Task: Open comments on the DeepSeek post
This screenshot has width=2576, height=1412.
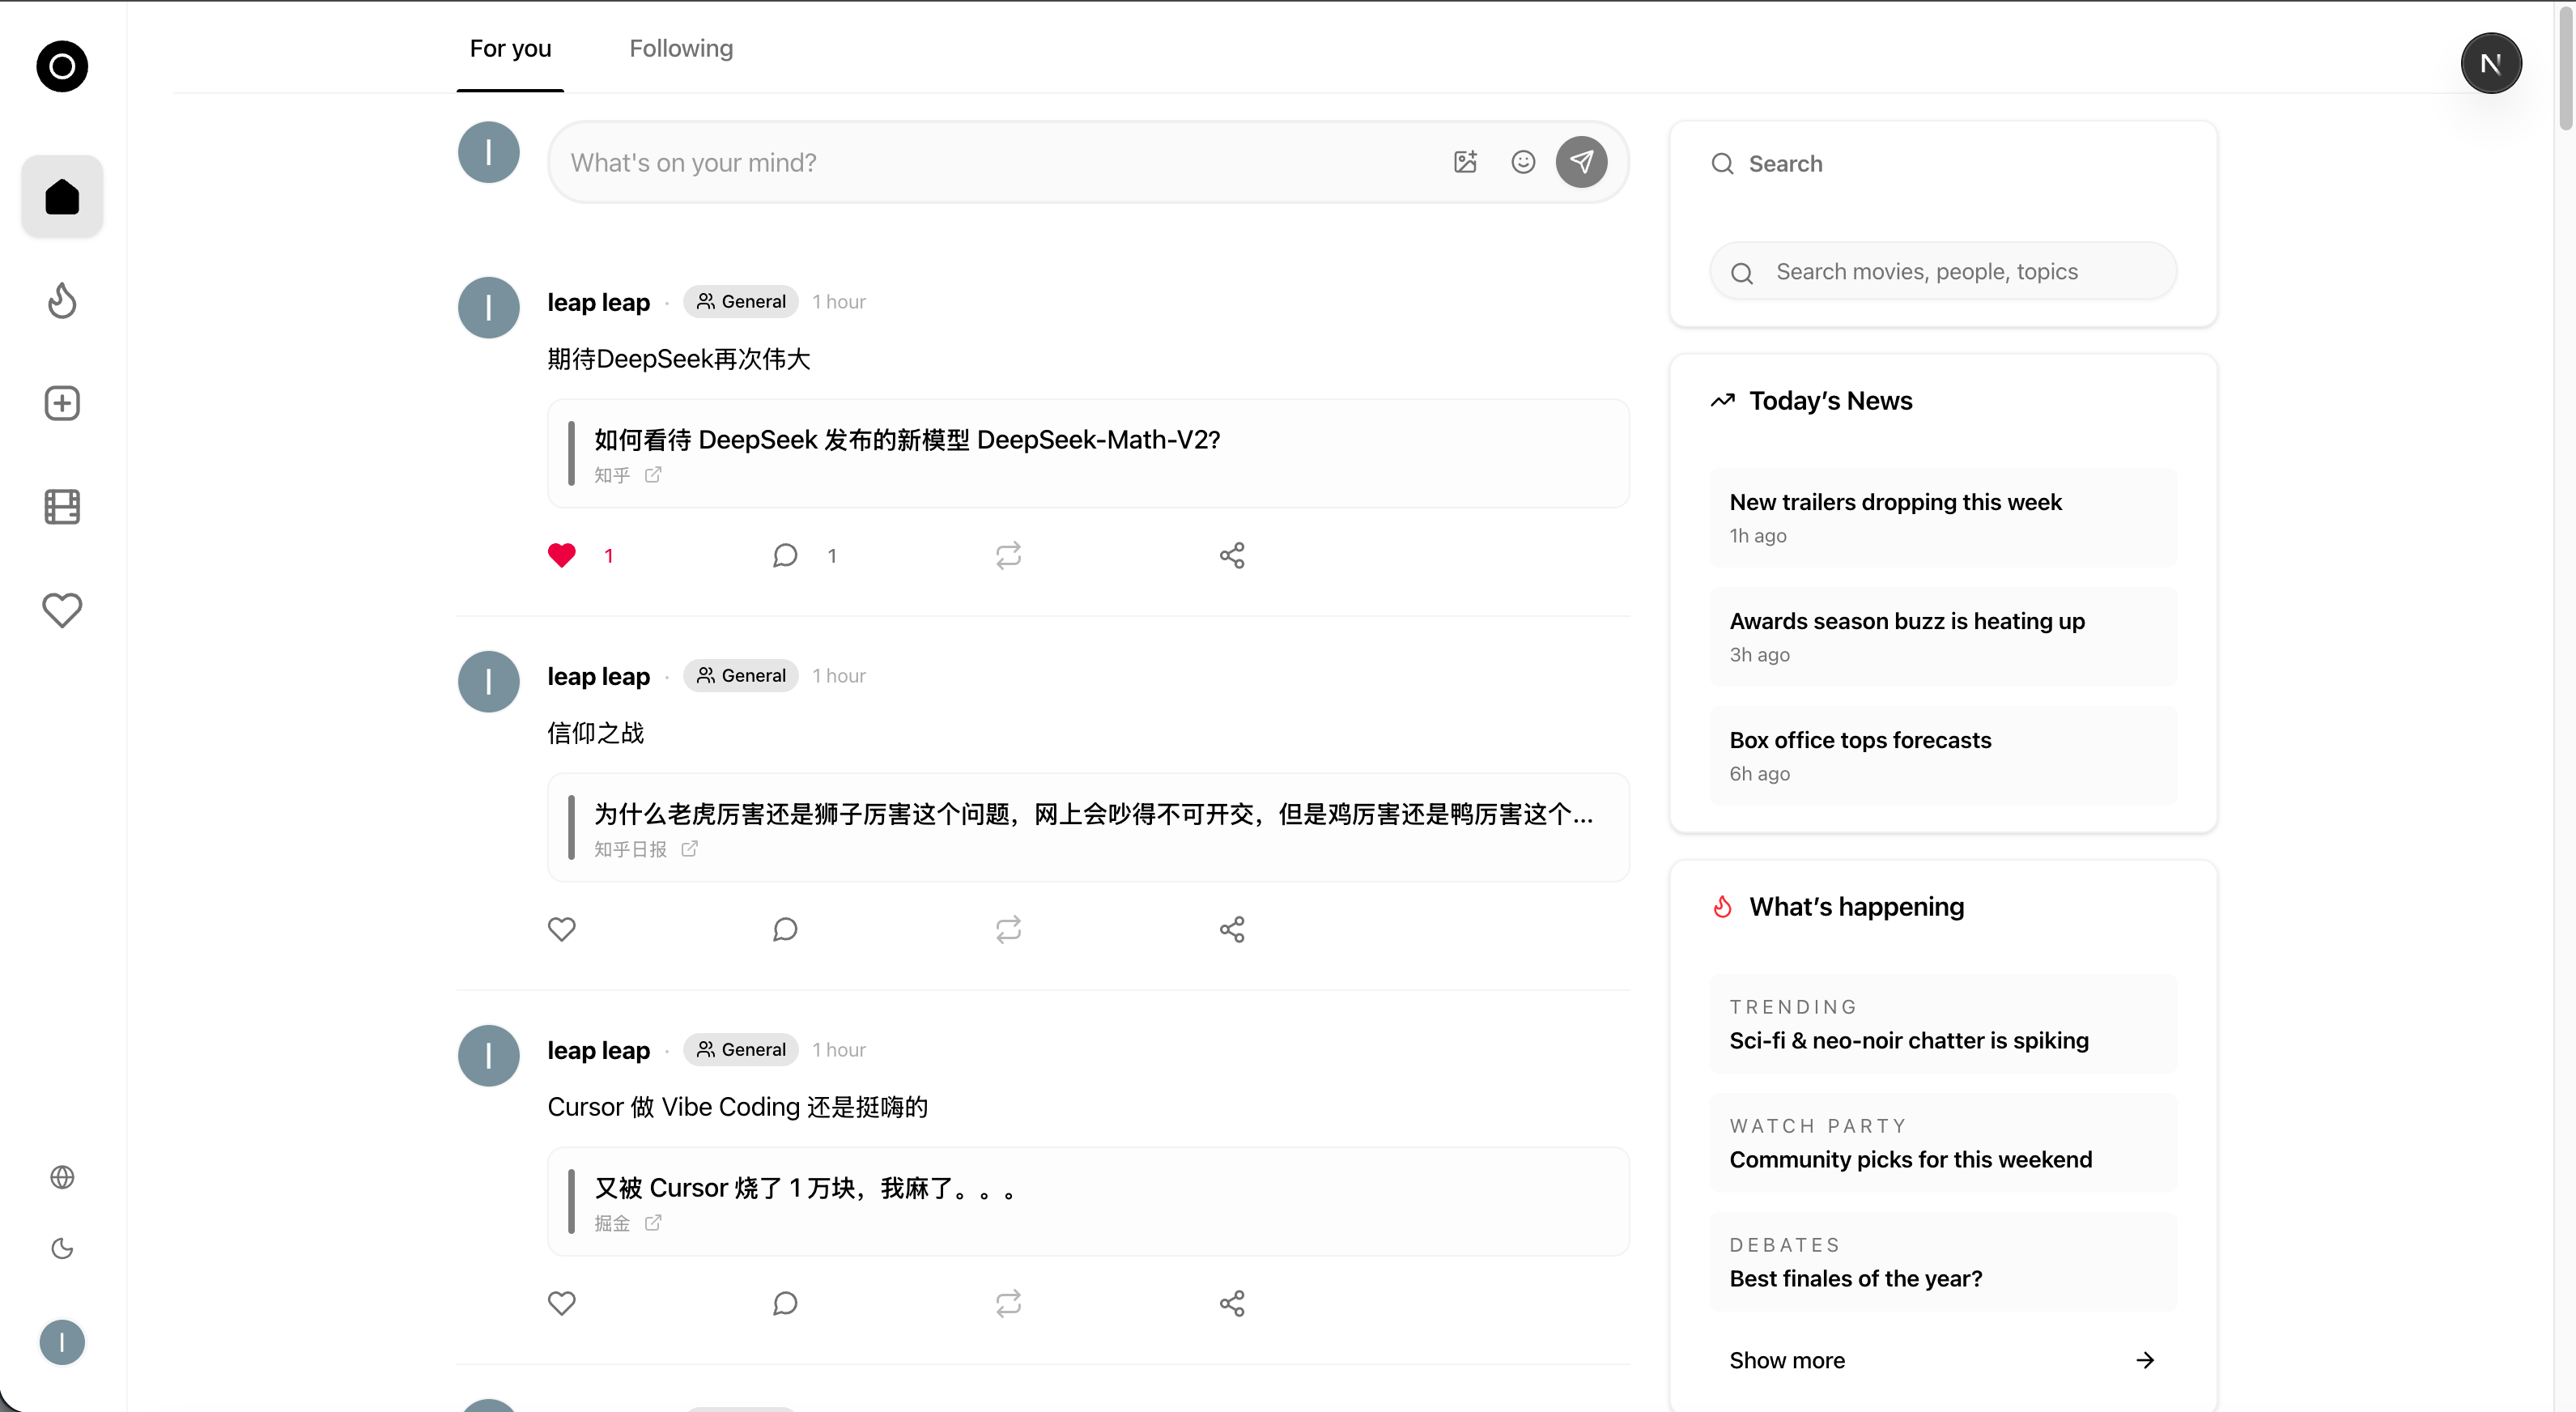Action: (785, 555)
